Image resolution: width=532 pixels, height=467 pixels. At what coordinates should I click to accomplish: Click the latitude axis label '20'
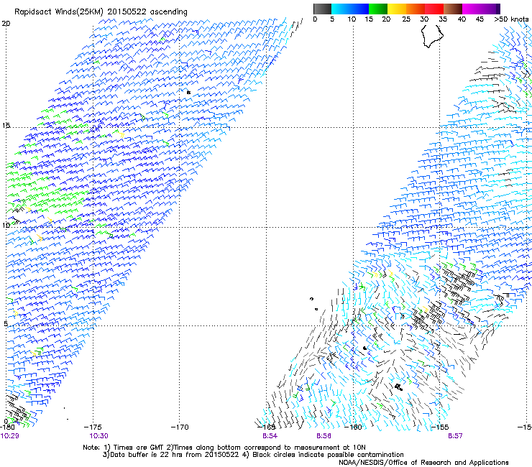coord(6,24)
